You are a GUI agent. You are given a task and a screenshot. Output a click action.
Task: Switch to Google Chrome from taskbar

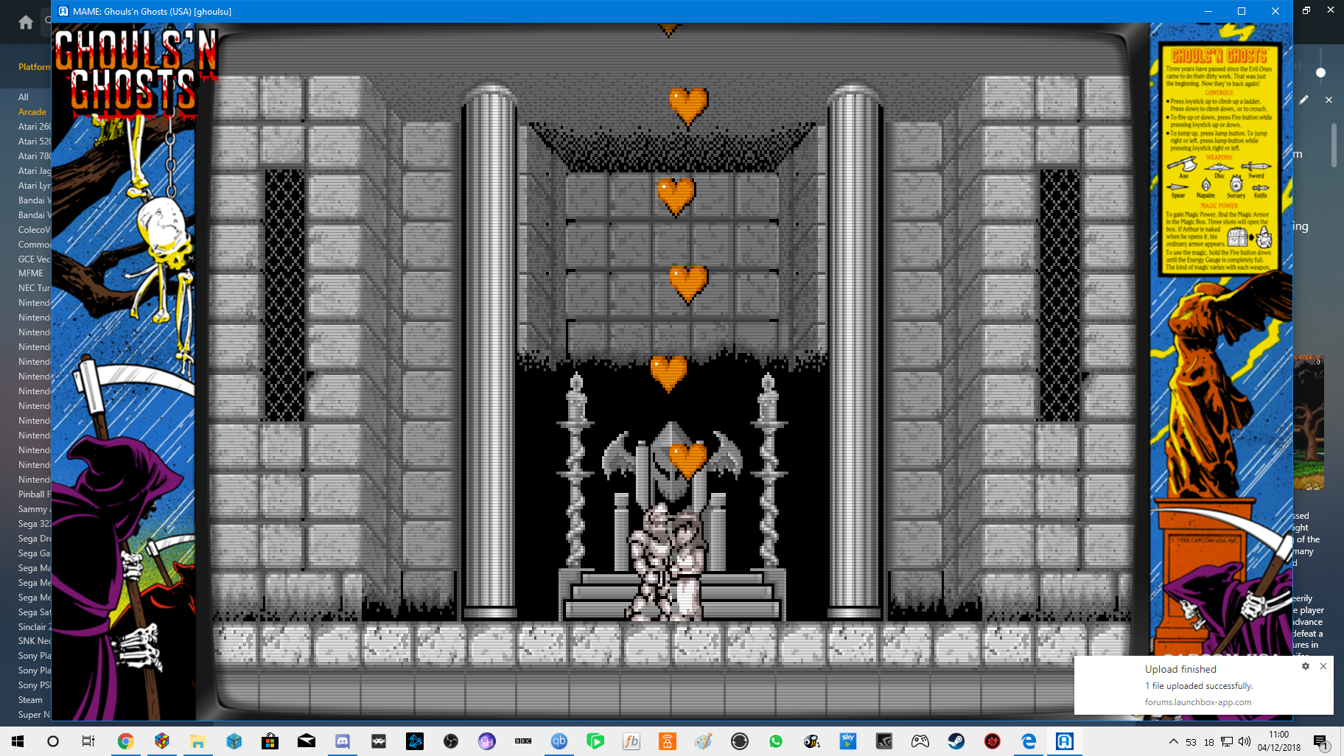(125, 741)
